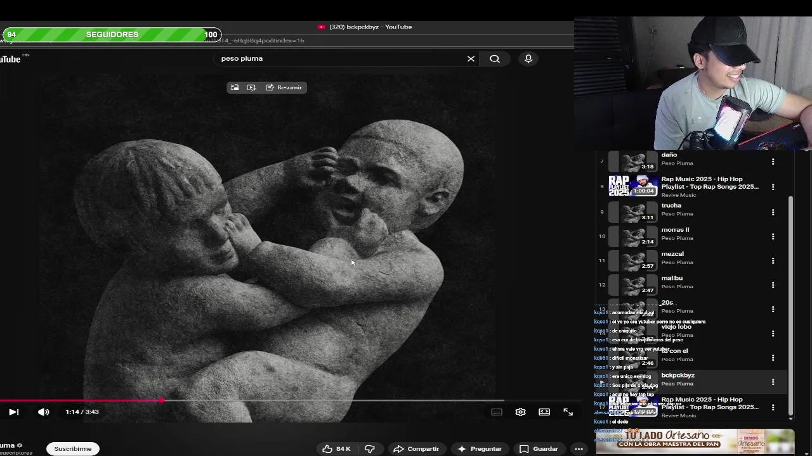812x456 pixels.
Task: Click the magnifier search button
Action: click(495, 58)
